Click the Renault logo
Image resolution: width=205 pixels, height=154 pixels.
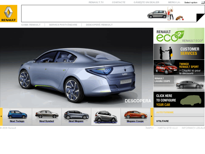click(x=8, y=14)
